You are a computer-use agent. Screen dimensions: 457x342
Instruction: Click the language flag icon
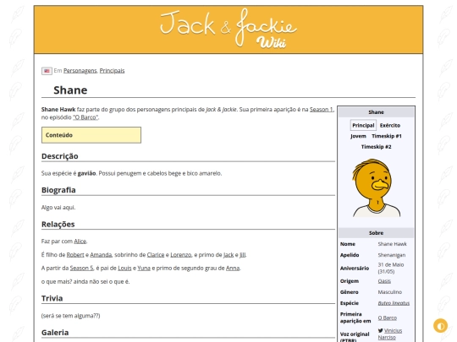pos(47,71)
